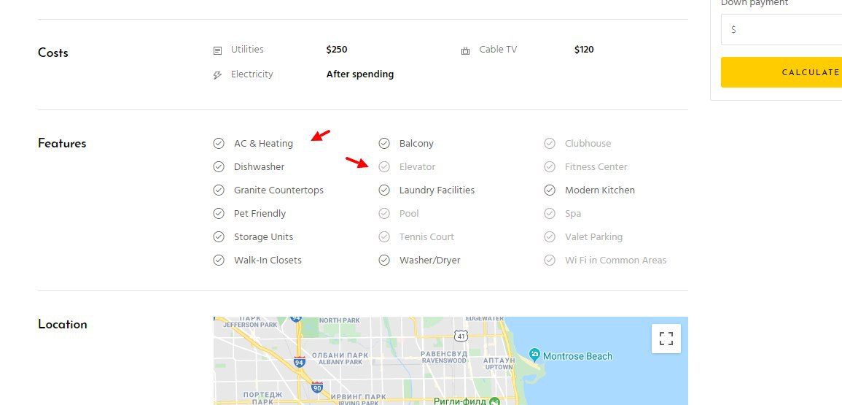Screen dimensions: 842x405
Task: Click the check icon beside Balcony
Action: pos(384,144)
